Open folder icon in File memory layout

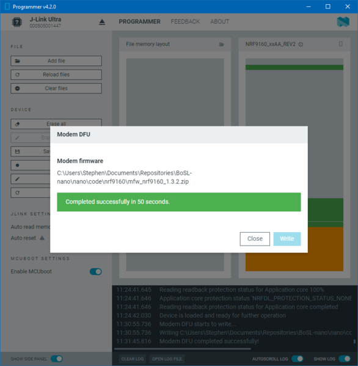point(222,45)
